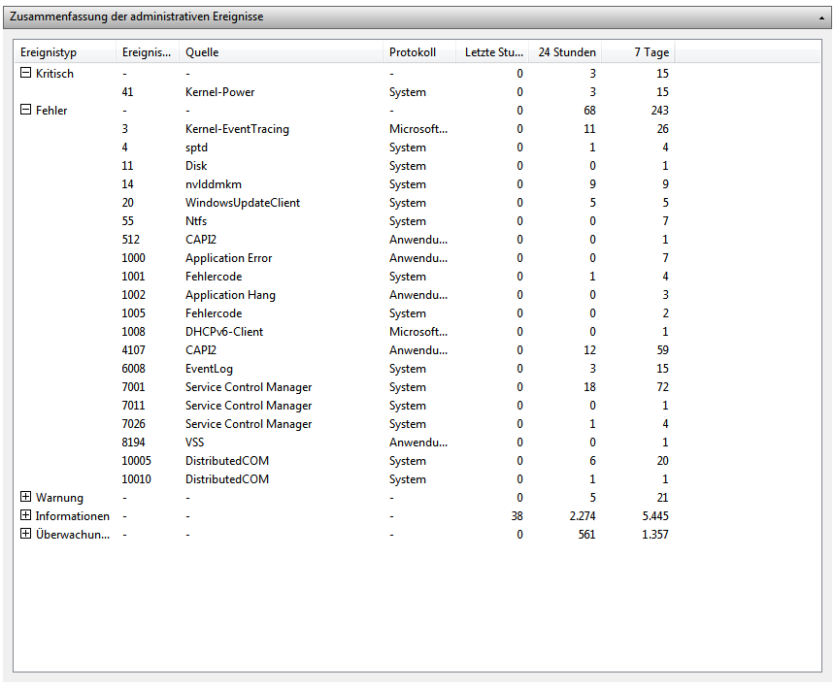Select the Kernel-Power event 41 row

click(345, 92)
